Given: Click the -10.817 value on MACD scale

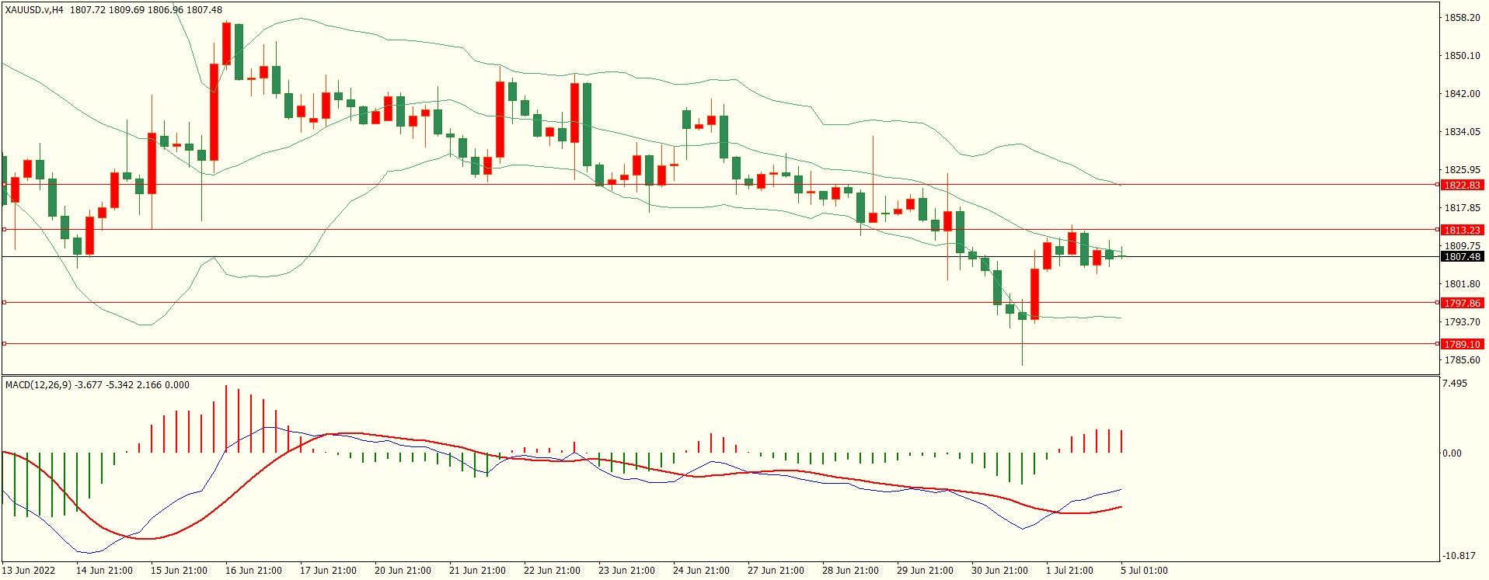Looking at the screenshot, I should [1458, 555].
